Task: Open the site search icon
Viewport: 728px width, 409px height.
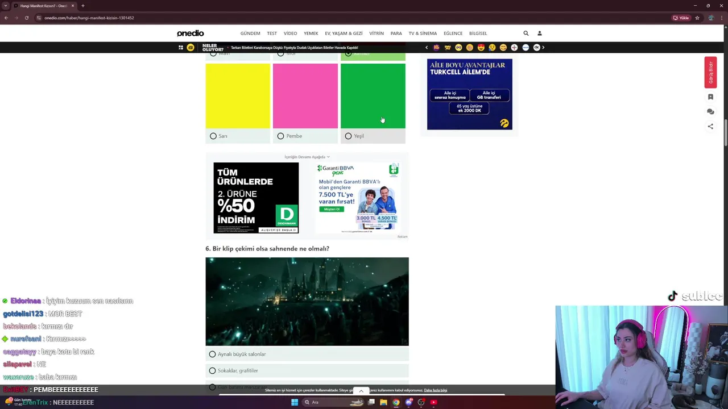Action: coord(526,33)
